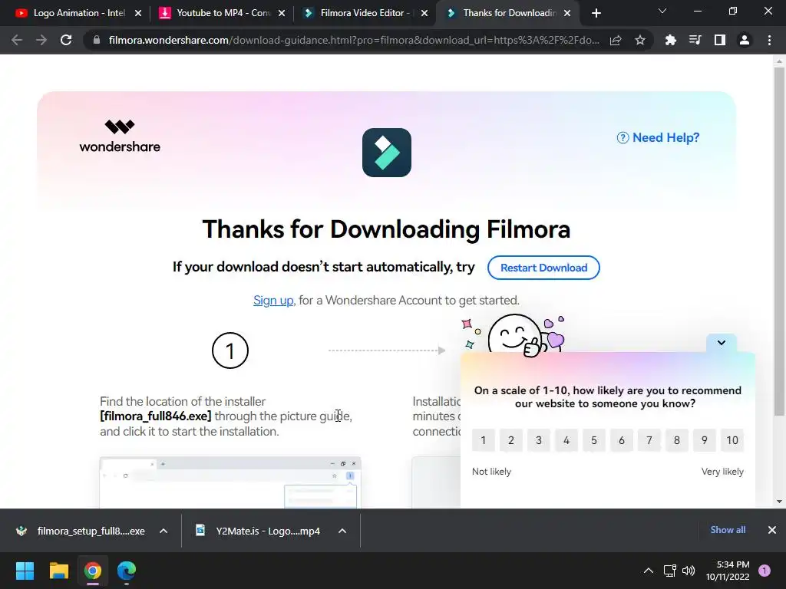Click the scrollbar down arrow
The width and height of the screenshot is (786, 589).
(x=778, y=502)
